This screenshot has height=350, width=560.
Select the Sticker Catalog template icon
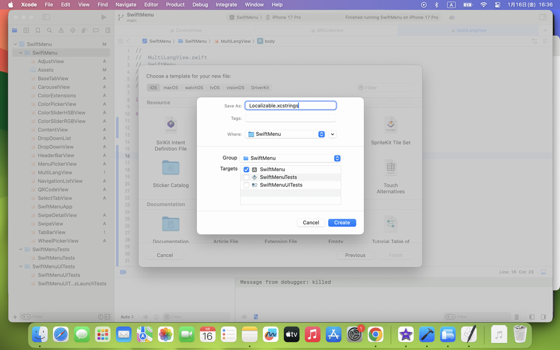click(x=171, y=168)
